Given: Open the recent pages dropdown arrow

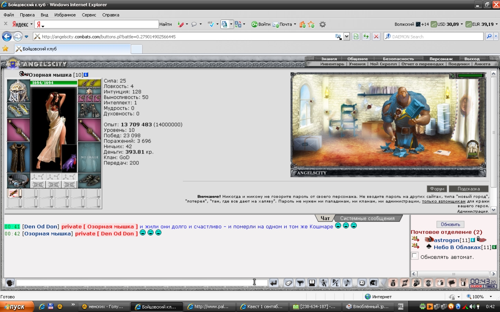Looking at the screenshot, I should [x=26, y=36].
